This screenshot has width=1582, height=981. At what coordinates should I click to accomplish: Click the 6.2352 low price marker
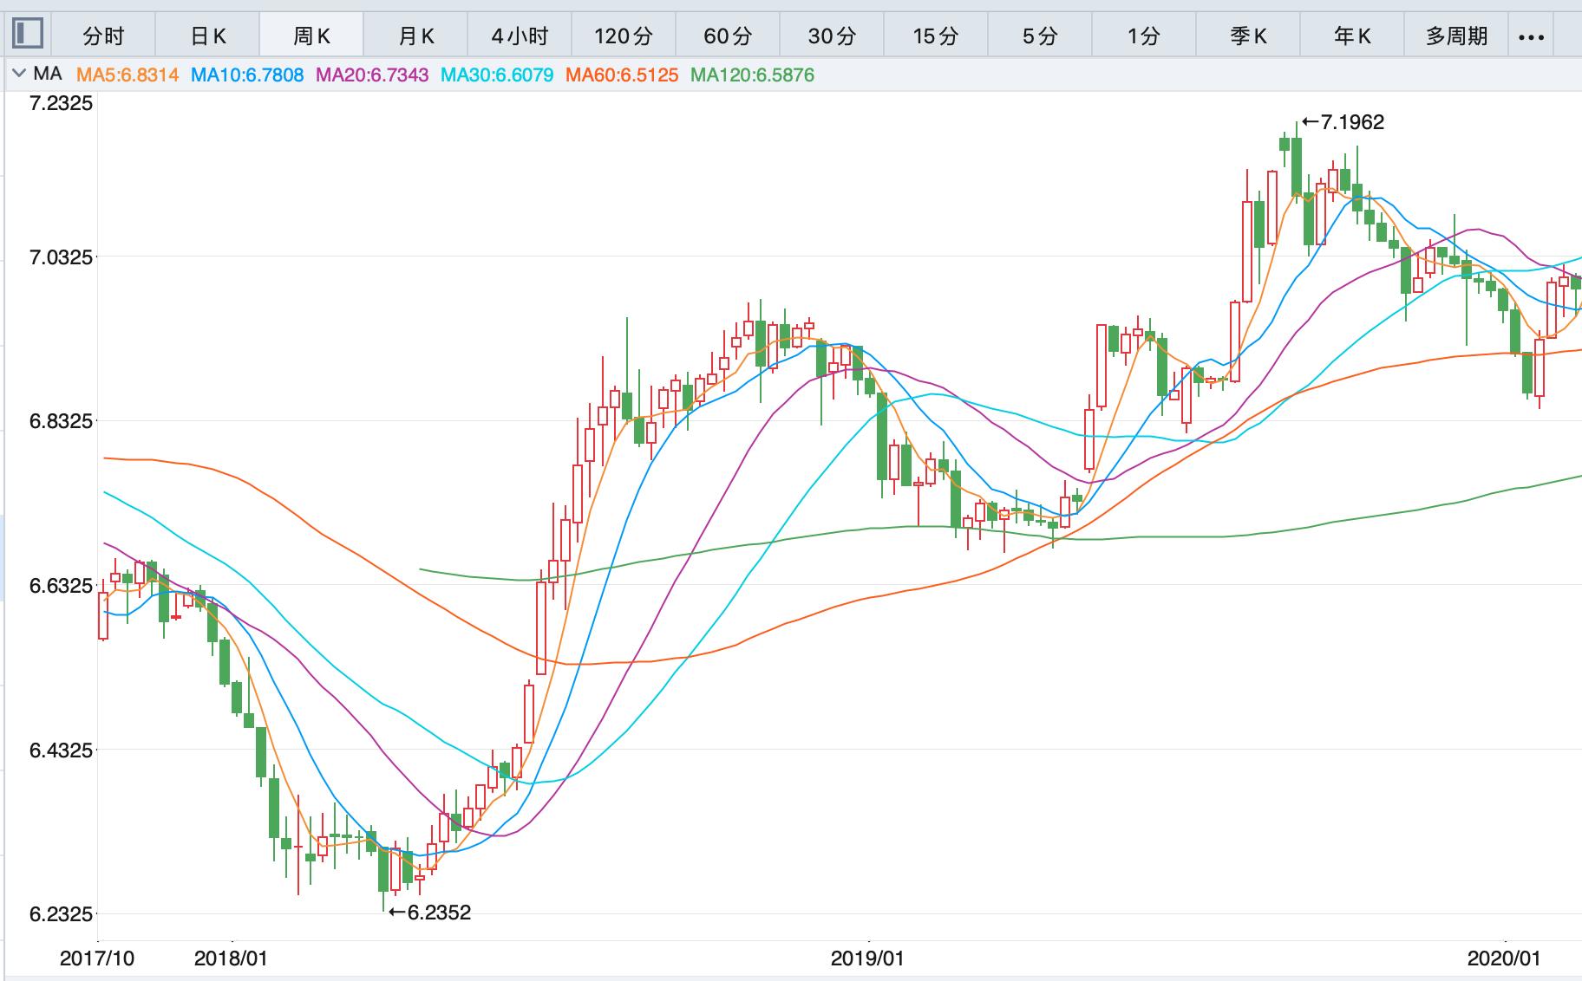click(x=429, y=912)
